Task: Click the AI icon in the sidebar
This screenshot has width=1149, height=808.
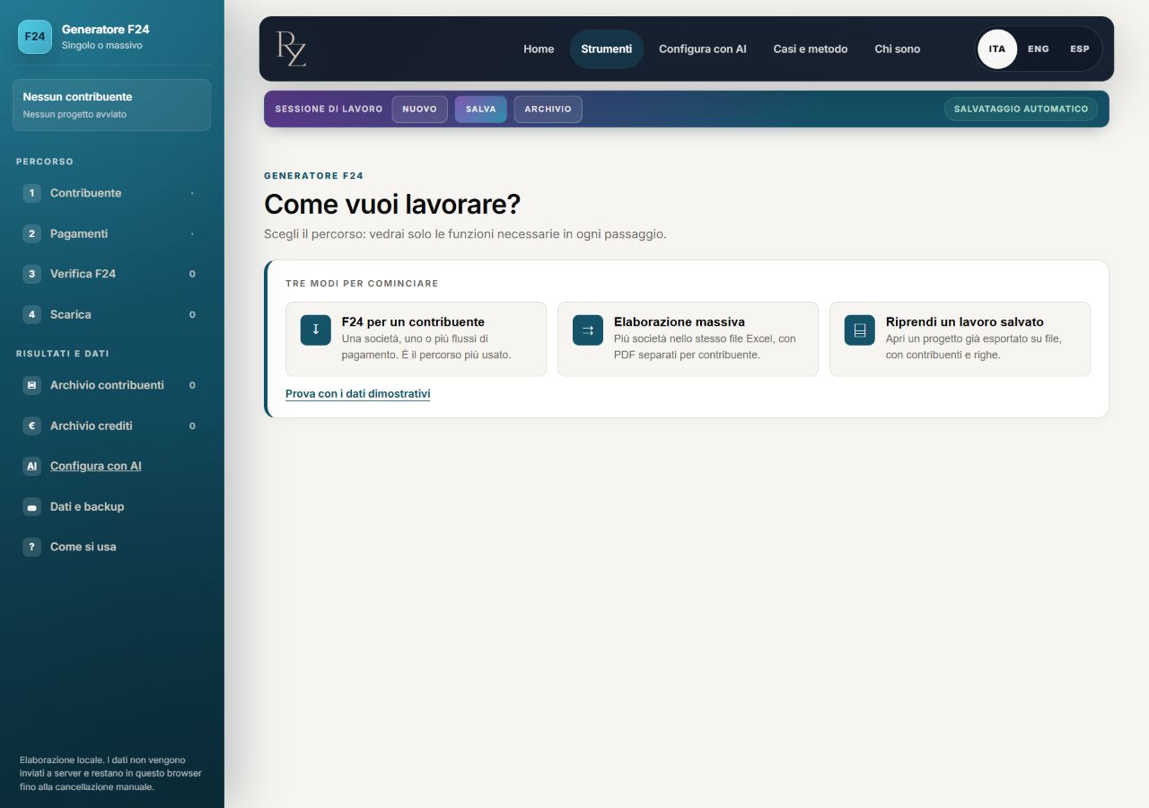Action: [x=31, y=466]
